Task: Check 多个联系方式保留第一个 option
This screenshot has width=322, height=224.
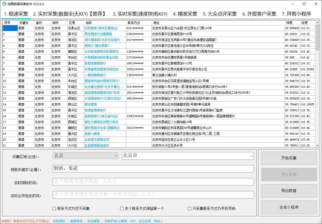Action: pos(122,208)
